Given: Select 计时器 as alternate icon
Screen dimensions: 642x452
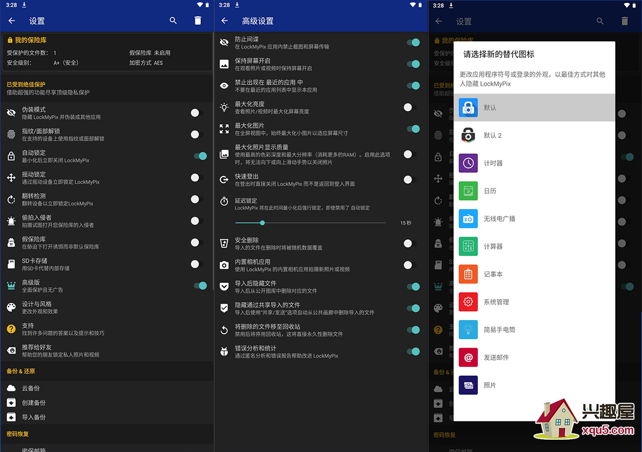Looking at the screenshot, I should (x=534, y=163).
